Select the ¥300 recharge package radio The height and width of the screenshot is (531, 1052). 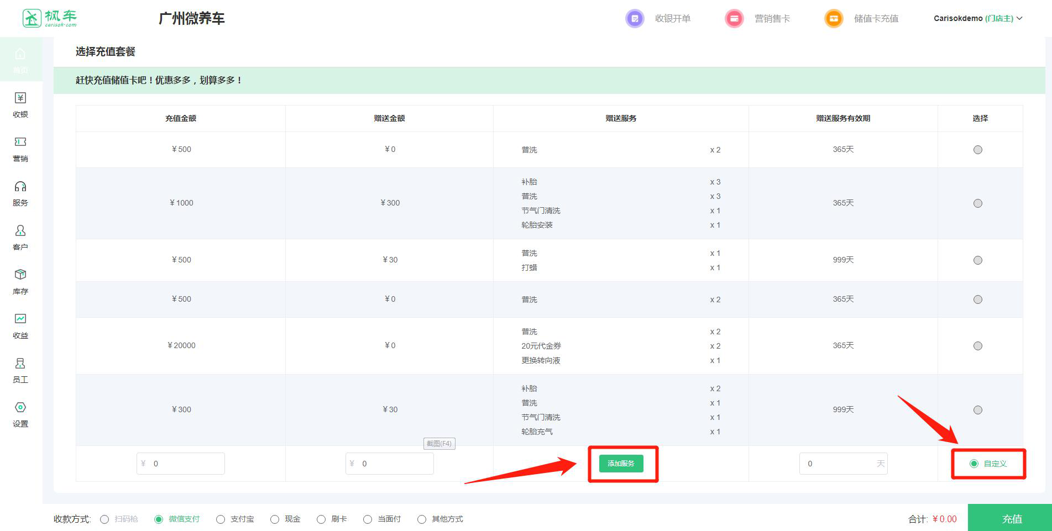tap(977, 410)
